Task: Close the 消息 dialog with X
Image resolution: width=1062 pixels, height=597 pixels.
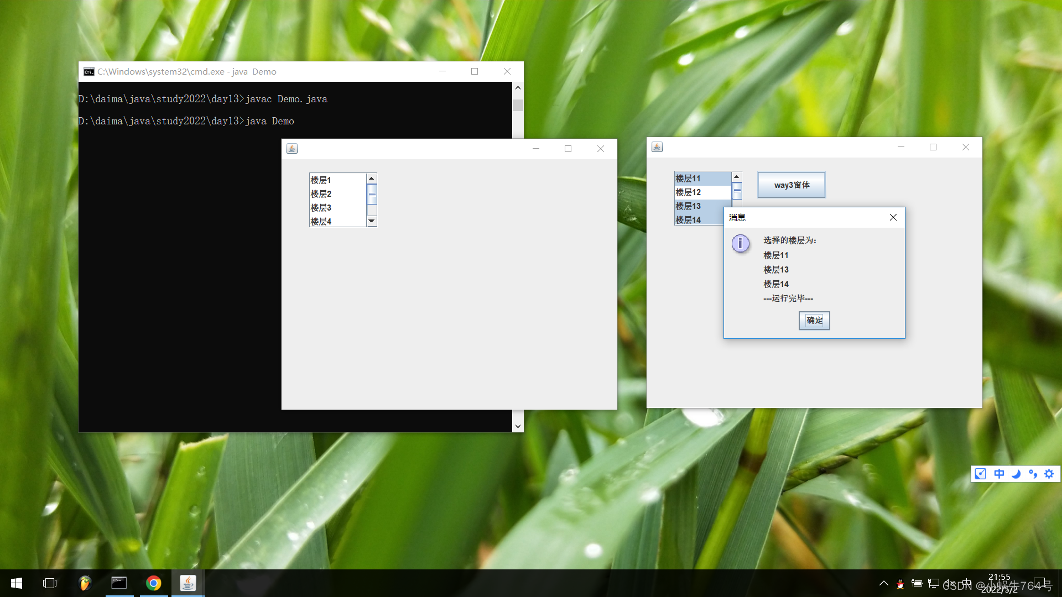Action: pos(893,218)
